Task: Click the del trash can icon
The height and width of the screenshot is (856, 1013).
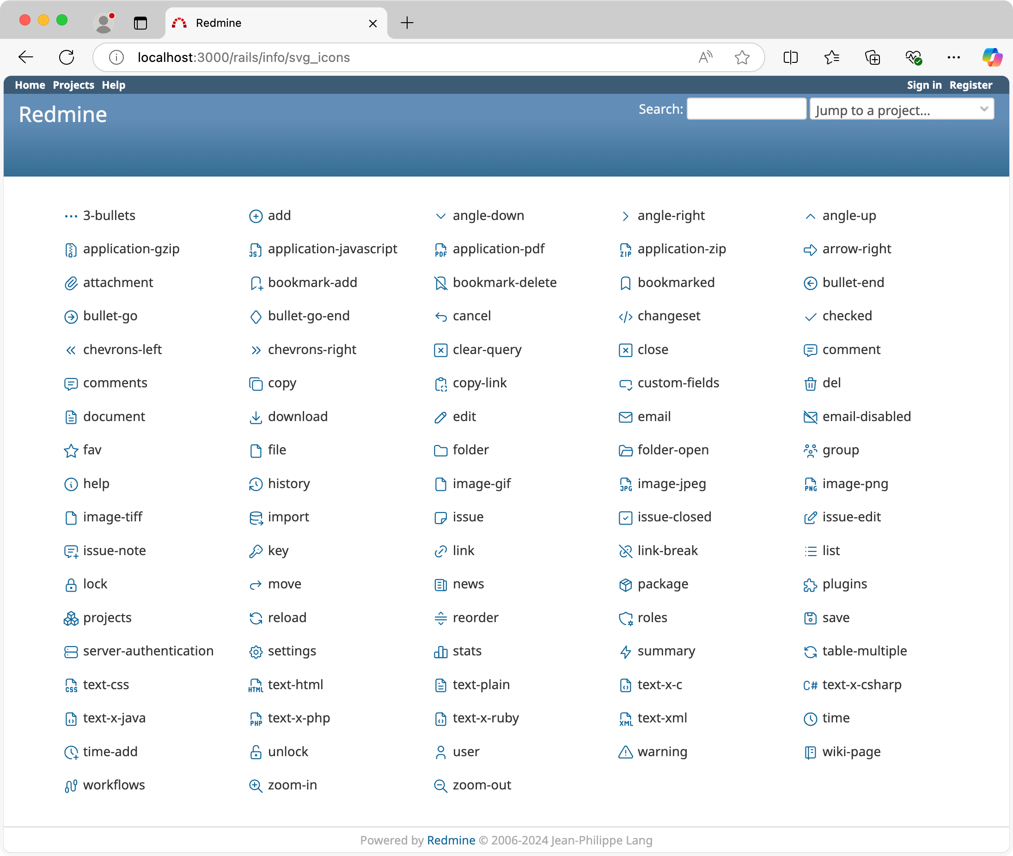Action: pyautogui.click(x=810, y=384)
